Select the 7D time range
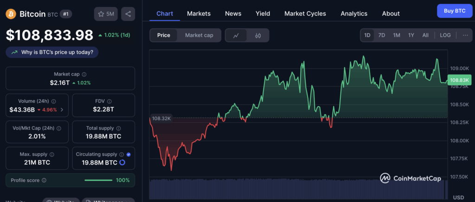The image size is (475, 202). pyautogui.click(x=382, y=35)
